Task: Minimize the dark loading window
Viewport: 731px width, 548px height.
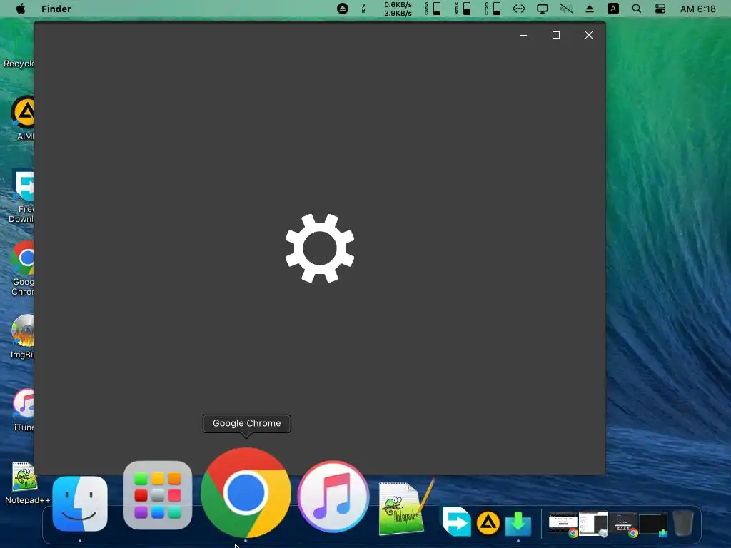Action: 523,35
